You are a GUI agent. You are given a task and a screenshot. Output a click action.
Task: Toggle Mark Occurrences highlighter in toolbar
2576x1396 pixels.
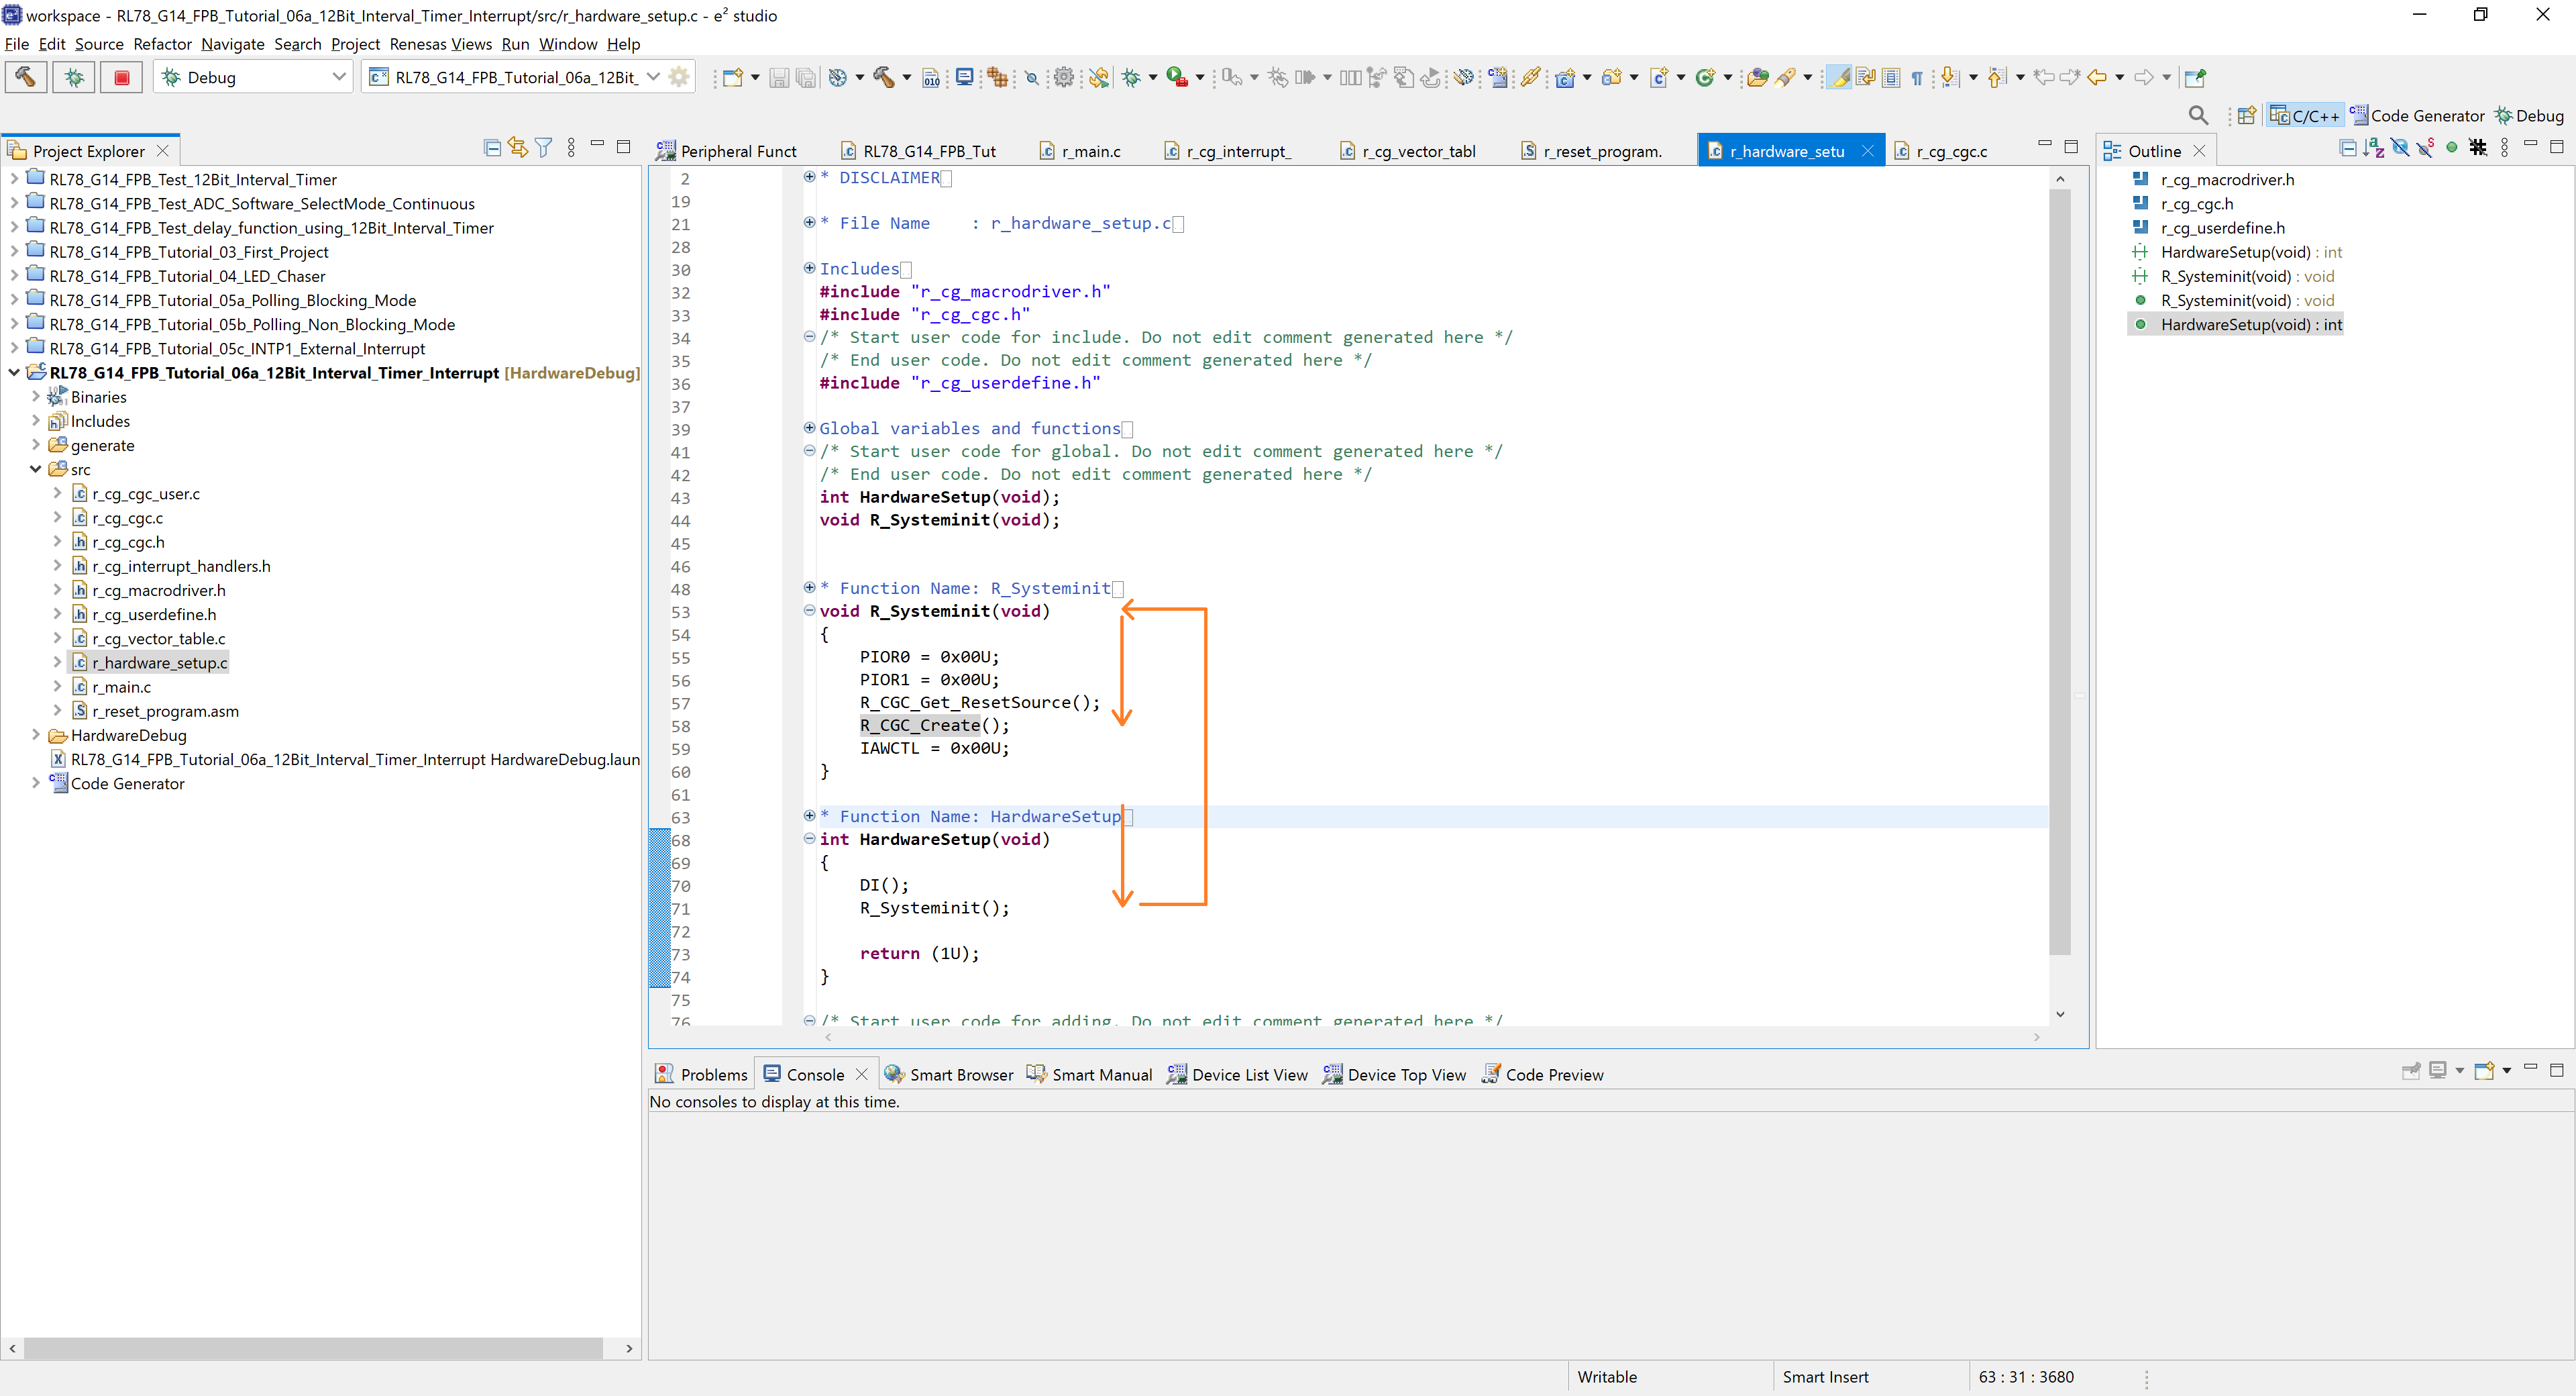pos(1838,77)
